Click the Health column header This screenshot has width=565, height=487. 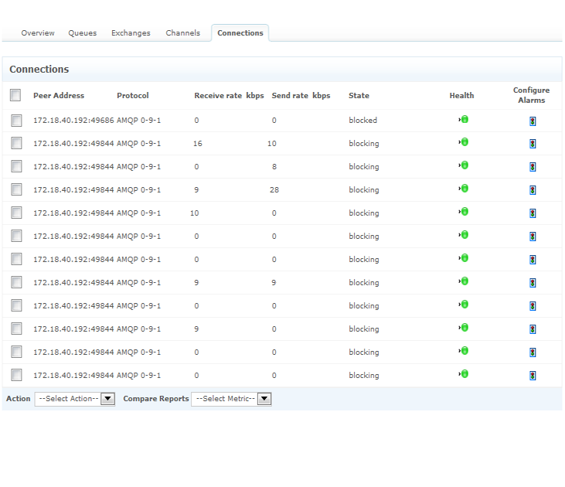click(x=461, y=96)
